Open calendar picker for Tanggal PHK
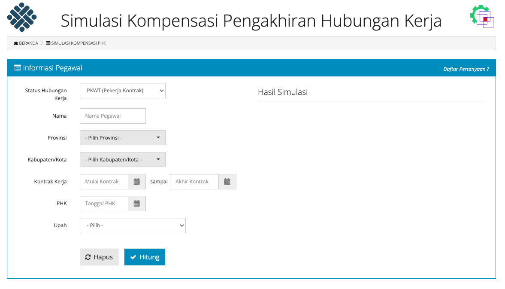 tap(137, 204)
